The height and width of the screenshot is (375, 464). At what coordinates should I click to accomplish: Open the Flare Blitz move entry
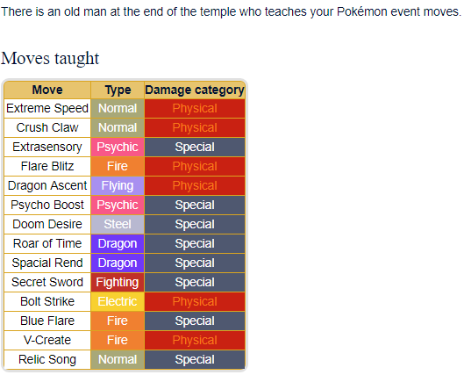point(47,166)
